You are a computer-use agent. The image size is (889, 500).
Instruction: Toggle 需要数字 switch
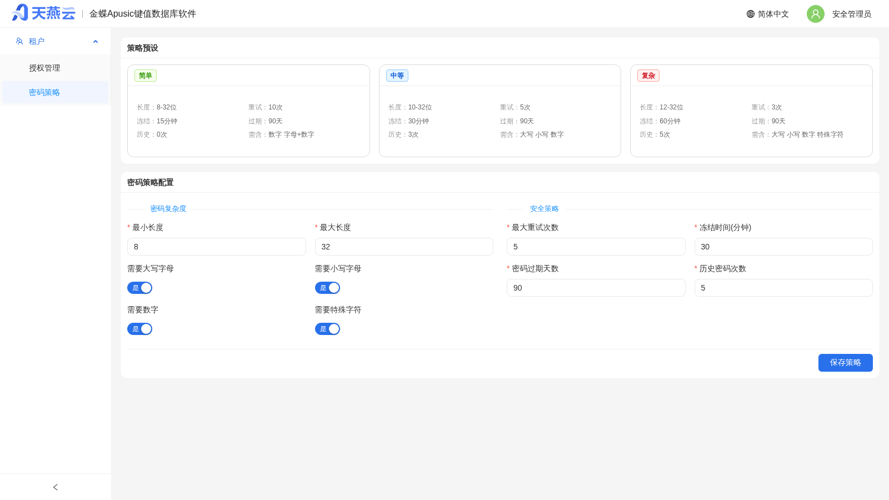click(139, 329)
